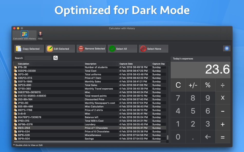The height and width of the screenshot is (152, 244).
Task: Tap the 6 key
Action: pyautogui.click(x=208, y=111)
